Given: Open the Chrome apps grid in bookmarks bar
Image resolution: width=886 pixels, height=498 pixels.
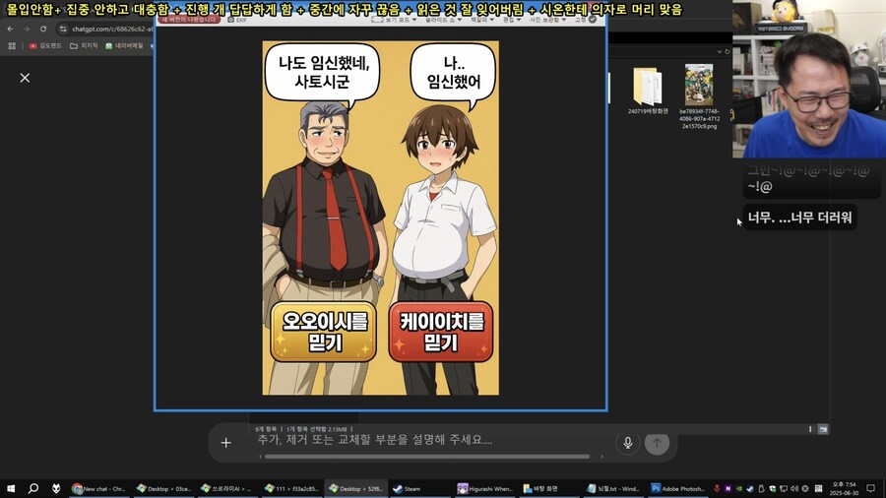Looking at the screenshot, I should [x=12, y=45].
